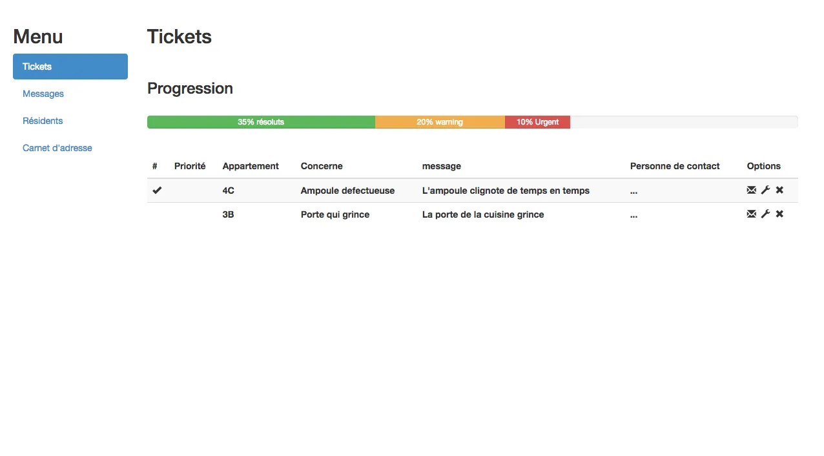Click the envelope icon for apartment 3B

point(751,214)
